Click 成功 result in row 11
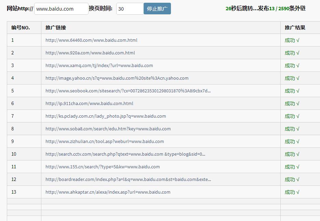Image resolution: width=320 pixels, height=221 pixels. click(x=292, y=167)
